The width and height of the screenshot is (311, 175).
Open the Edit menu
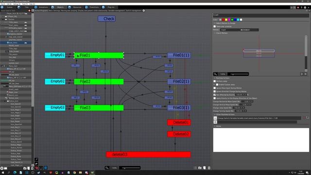click(9, 4)
